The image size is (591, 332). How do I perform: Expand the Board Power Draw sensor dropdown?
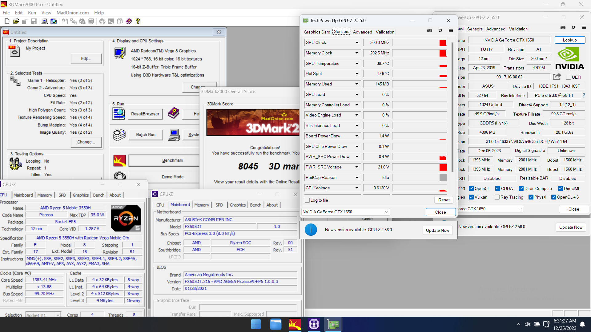(357, 136)
